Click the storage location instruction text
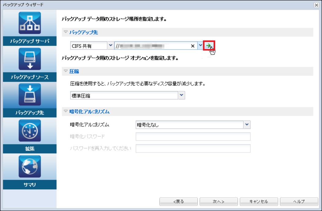Viewport: 322px width, 211px height. tap(114, 19)
